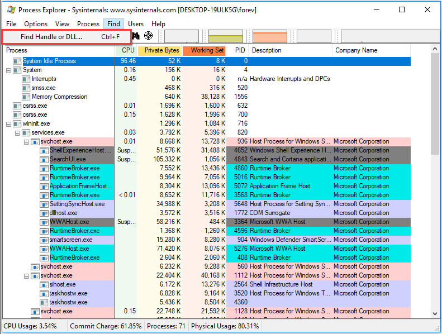442x334 pixels.
Task: Click the crosshair Find Window's Process icon
Action: (x=149, y=36)
